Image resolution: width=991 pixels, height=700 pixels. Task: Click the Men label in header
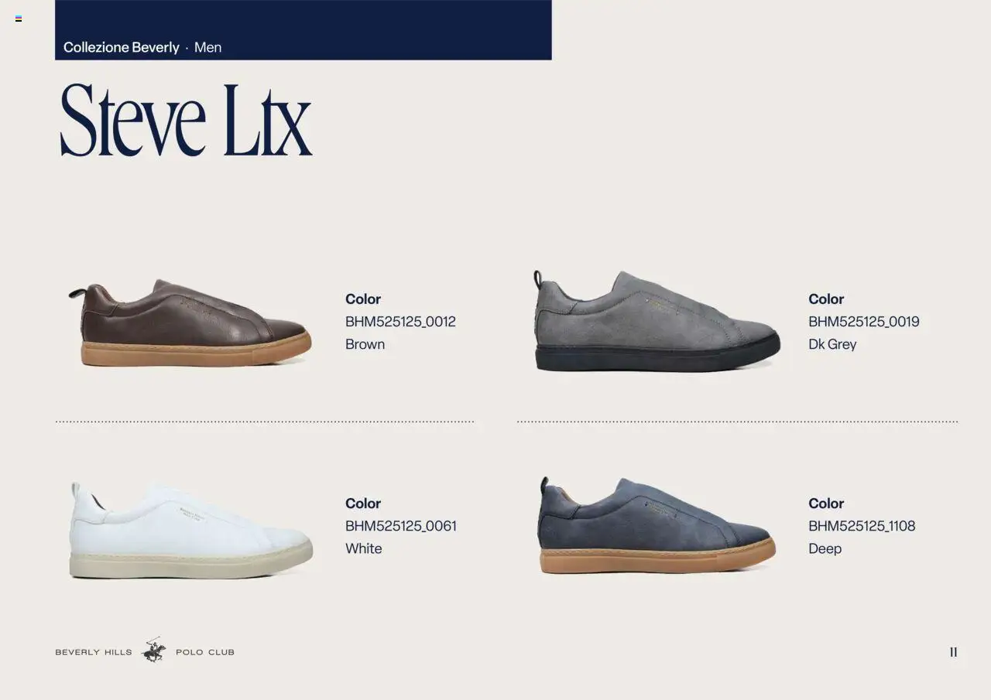pyautogui.click(x=207, y=47)
